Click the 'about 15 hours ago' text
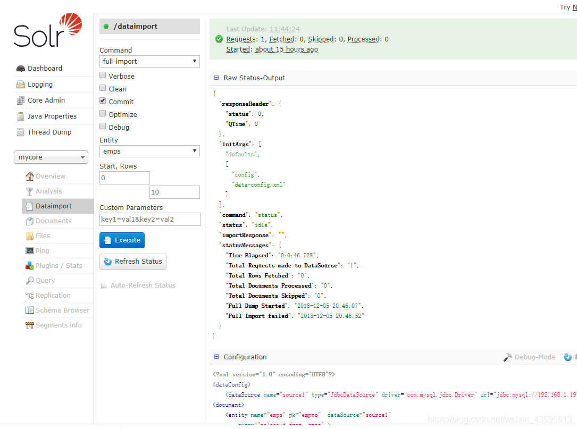Image resolution: width=577 pixels, height=429 pixels. click(286, 49)
